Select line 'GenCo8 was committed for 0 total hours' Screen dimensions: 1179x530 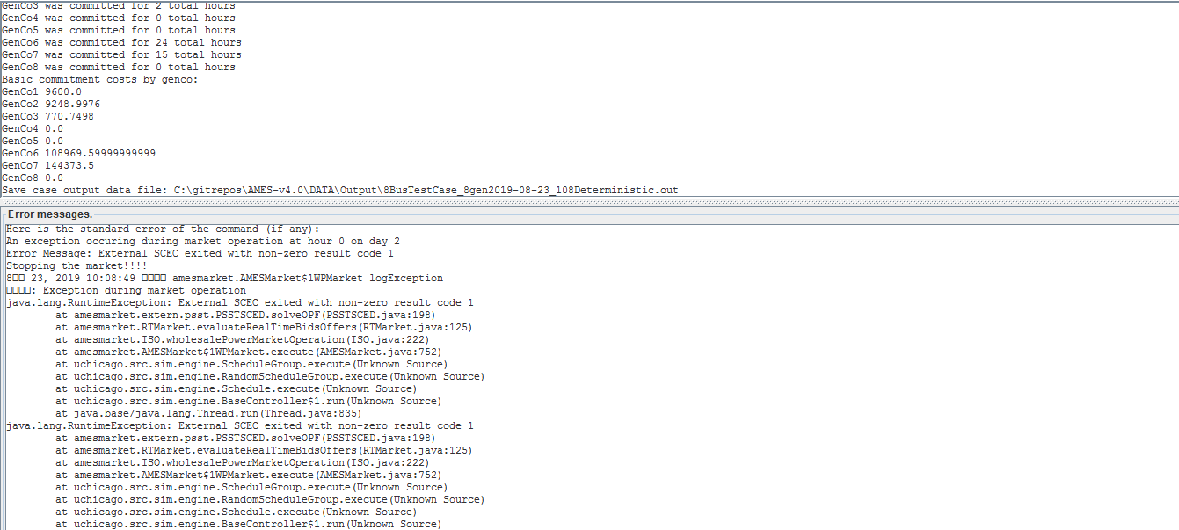[x=119, y=67]
